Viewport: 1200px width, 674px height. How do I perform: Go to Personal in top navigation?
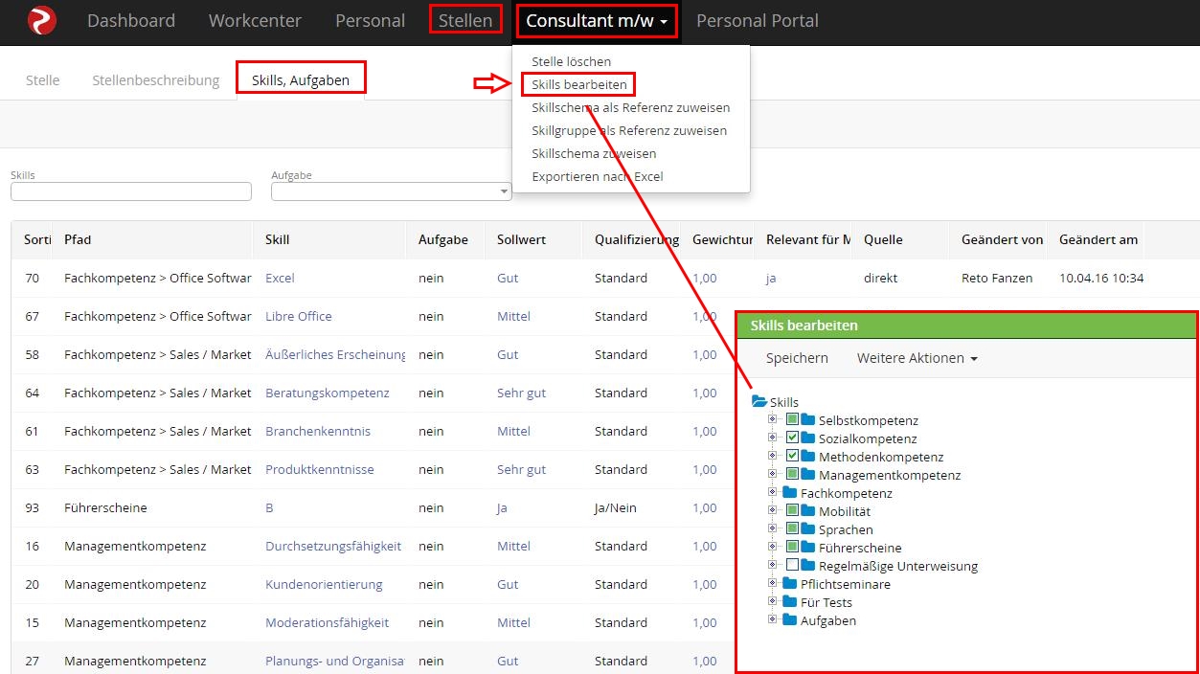pyautogui.click(x=371, y=20)
